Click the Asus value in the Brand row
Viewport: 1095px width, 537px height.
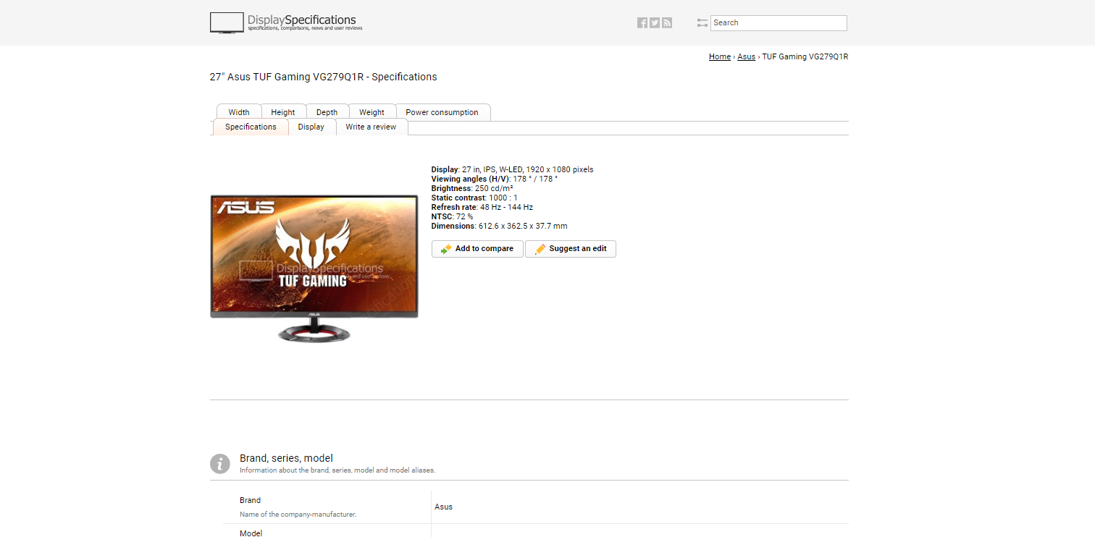(x=443, y=507)
